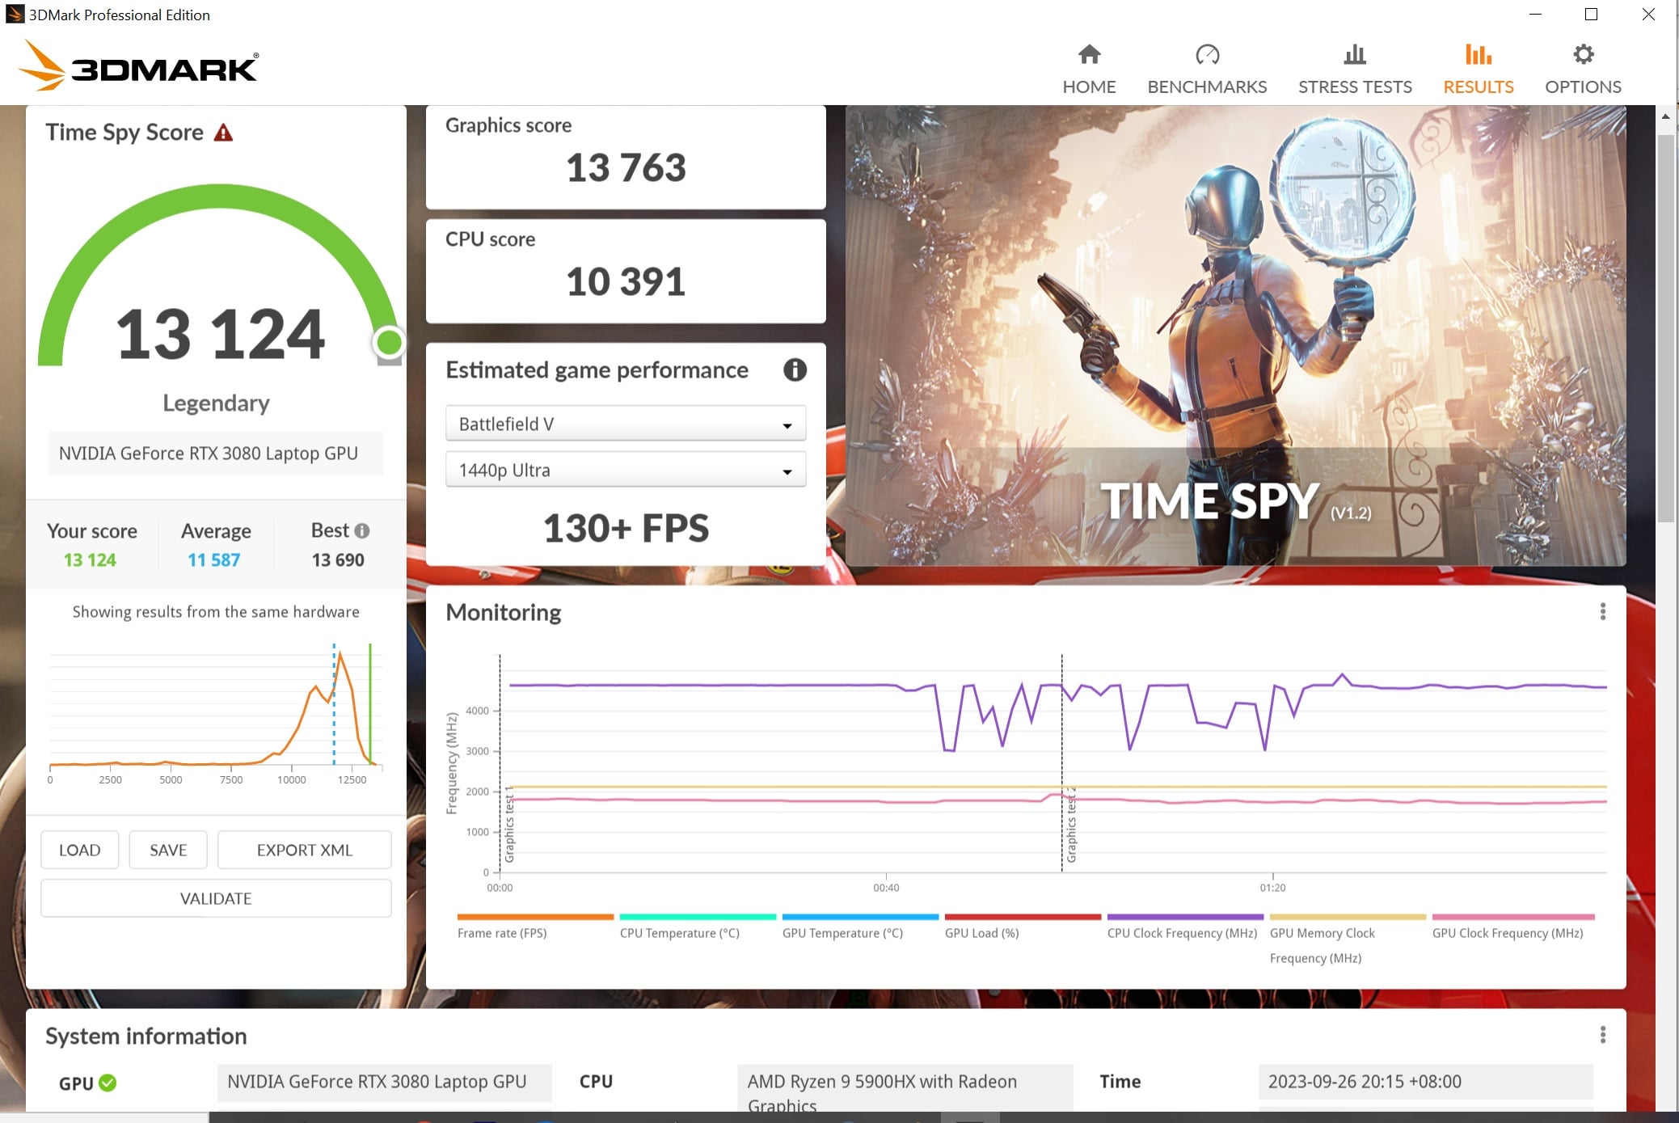Click the Average score 11 587
1679x1123 pixels.
point(214,559)
